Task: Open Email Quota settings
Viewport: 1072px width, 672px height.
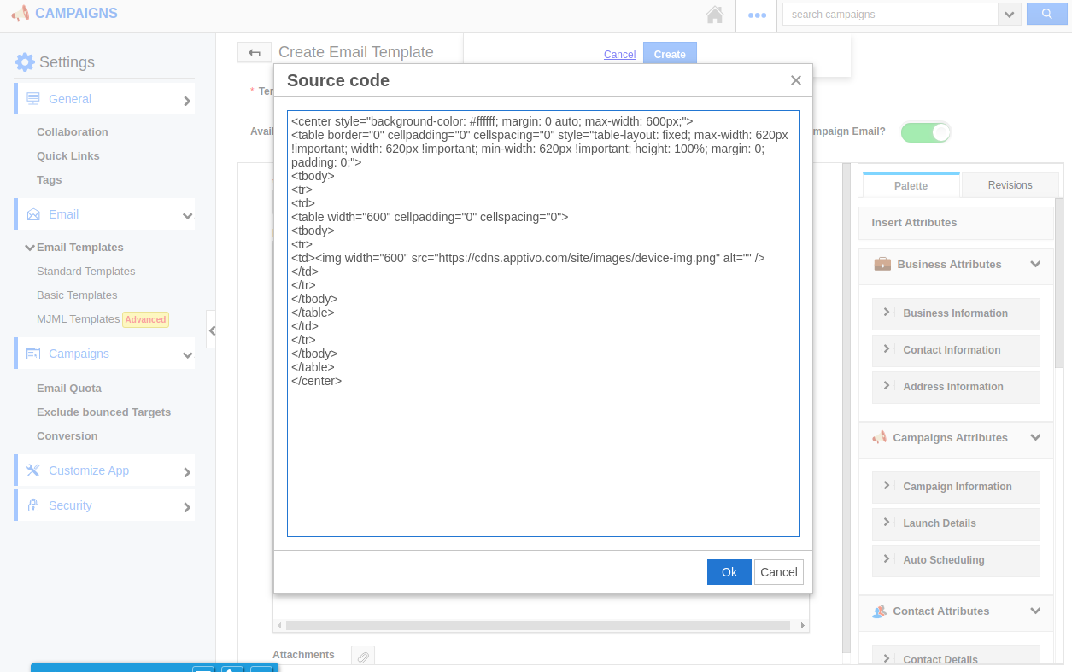Action: [69, 389]
